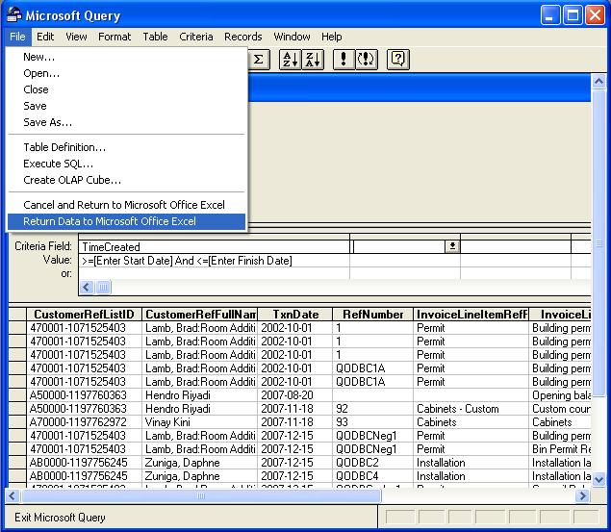This screenshot has height=532, width=611.
Task: Click the Opening bala description cell
Action: [560, 395]
